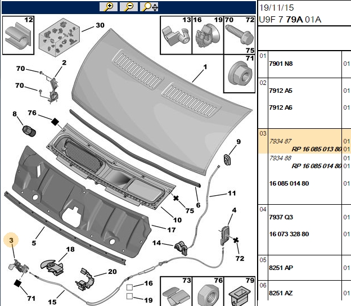Click diagram code U9F 7 79A 01A
351x306 pixels.
pos(290,20)
